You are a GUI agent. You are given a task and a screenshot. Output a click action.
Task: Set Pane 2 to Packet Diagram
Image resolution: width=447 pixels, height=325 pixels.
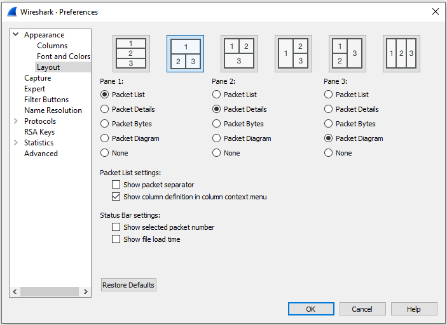(242, 138)
